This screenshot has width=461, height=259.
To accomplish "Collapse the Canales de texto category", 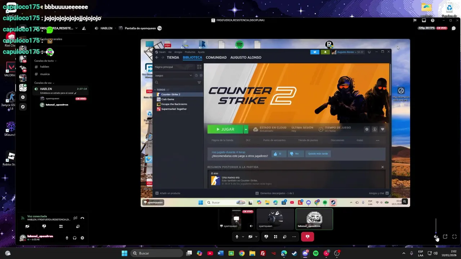I will pos(45,61).
